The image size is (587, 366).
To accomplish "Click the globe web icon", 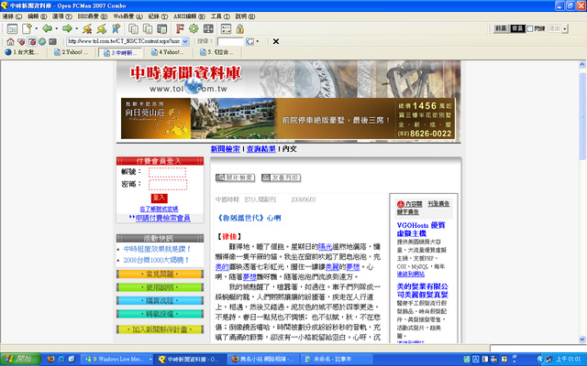I will tap(42, 41).
